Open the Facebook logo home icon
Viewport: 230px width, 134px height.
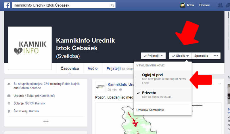click(x=7, y=5)
